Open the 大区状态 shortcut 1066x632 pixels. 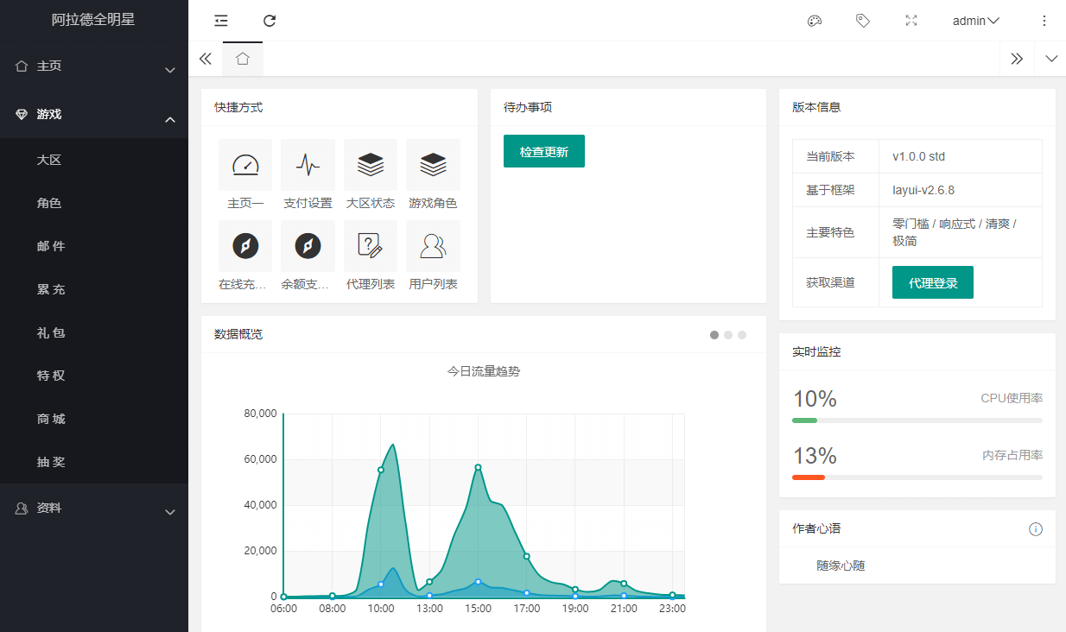coord(371,175)
